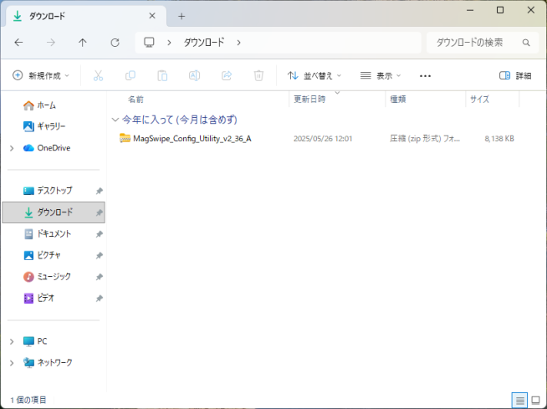Click the Rename icon in toolbar
Viewport: 547px width, 409px height.
point(194,75)
